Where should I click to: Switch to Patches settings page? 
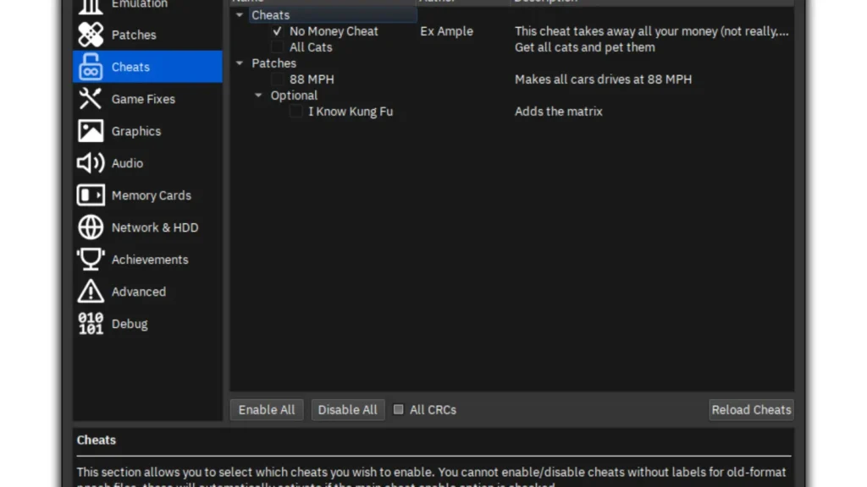pos(147,35)
